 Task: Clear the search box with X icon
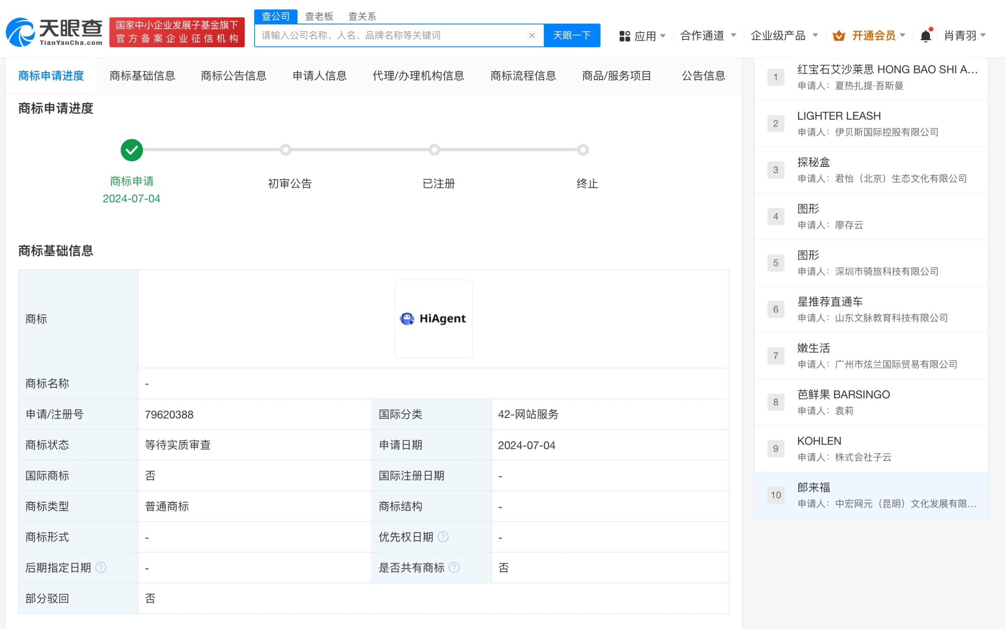coord(532,35)
